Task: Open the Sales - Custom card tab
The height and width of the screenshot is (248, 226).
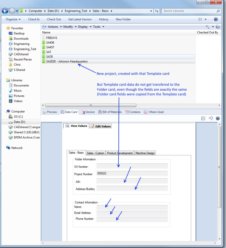Action: click(96, 153)
